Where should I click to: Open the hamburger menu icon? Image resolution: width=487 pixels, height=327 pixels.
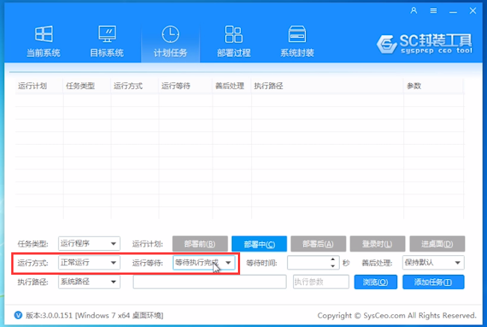coord(433,11)
